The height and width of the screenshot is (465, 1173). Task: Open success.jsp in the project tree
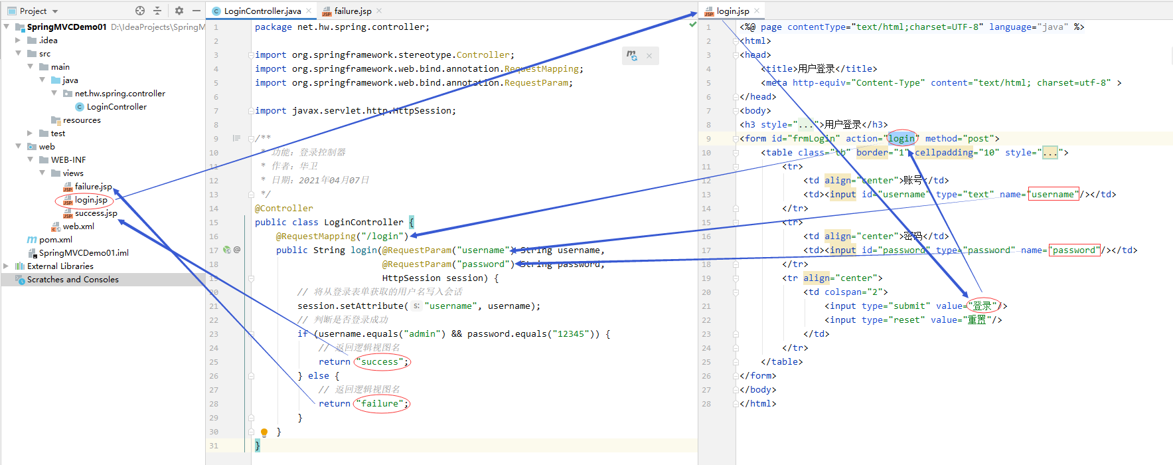click(96, 213)
